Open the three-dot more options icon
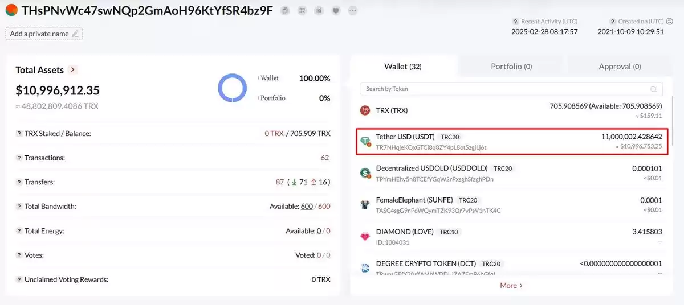Image resolution: width=684 pixels, height=305 pixels. pyautogui.click(x=353, y=11)
